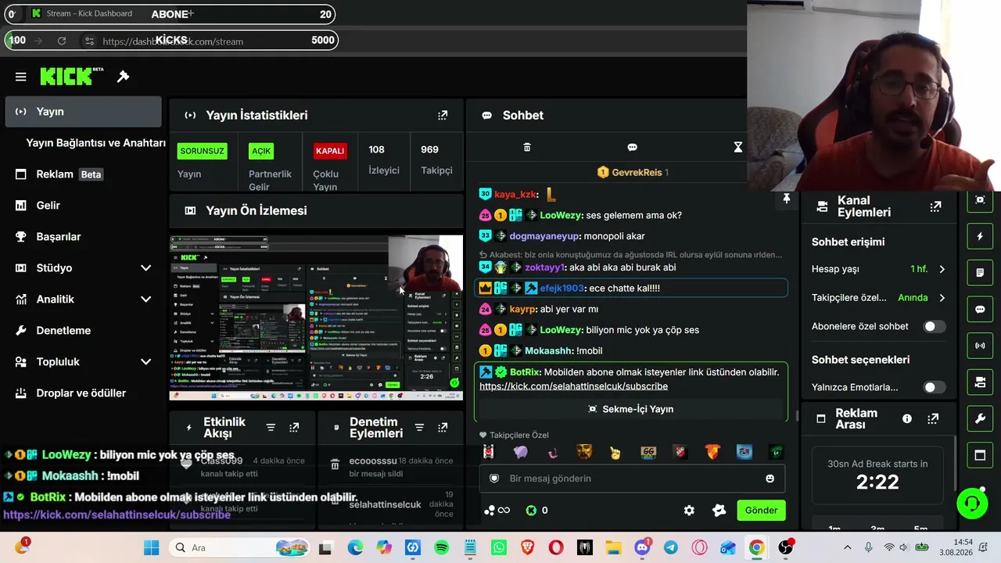Open the BotRix subscribe link in chat
The width and height of the screenshot is (1001, 563).
tap(573, 386)
